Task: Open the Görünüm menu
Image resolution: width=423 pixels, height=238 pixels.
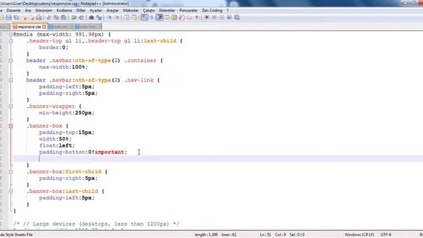Action: 44,11
